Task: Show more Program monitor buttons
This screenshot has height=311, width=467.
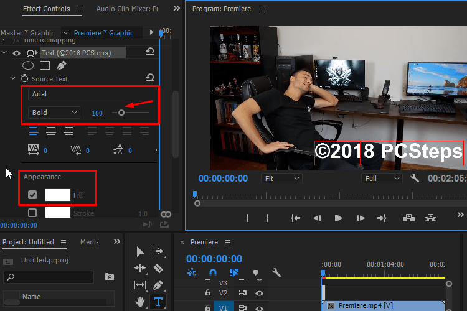Action: [460, 215]
